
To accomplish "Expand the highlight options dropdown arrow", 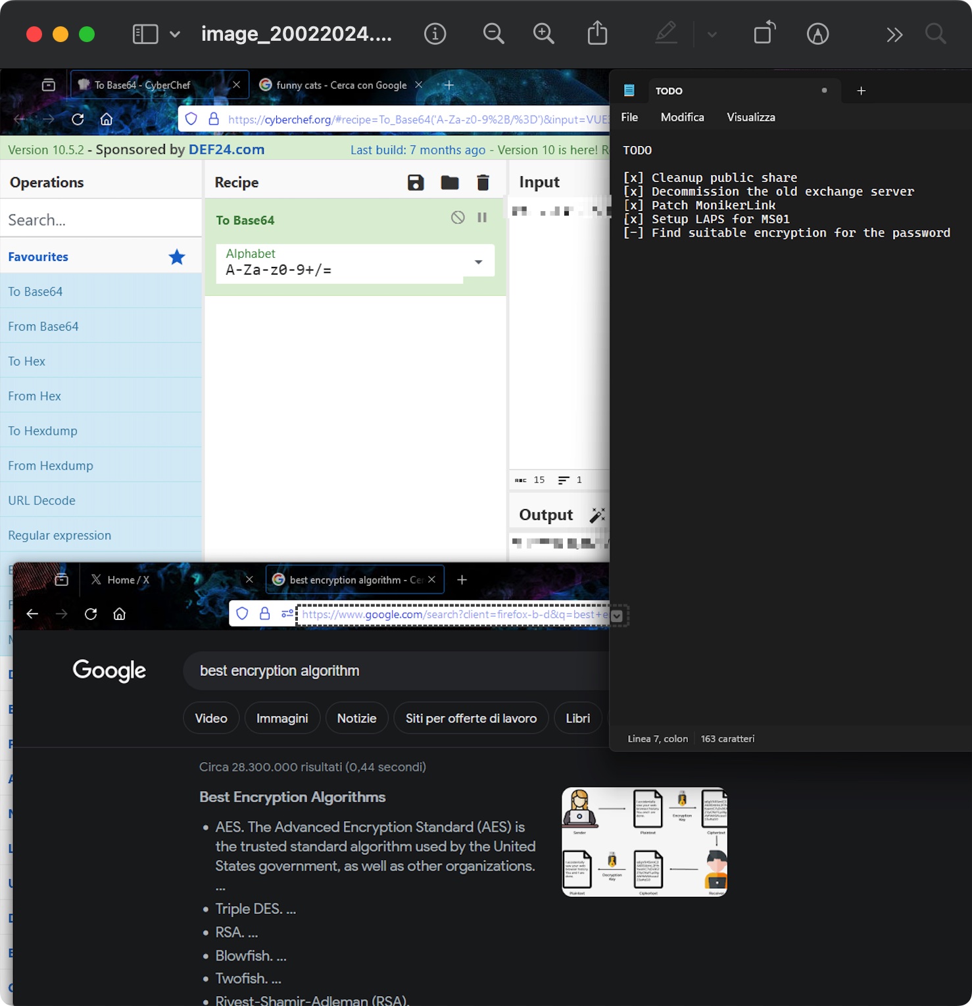I will tap(712, 34).
